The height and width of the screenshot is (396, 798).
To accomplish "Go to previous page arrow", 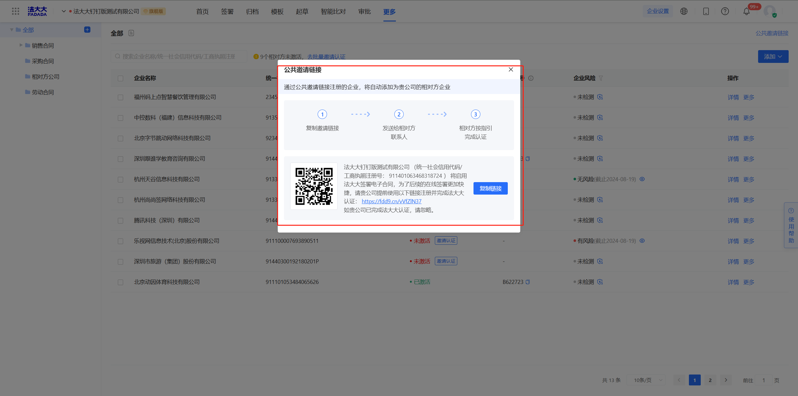I will click(679, 380).
